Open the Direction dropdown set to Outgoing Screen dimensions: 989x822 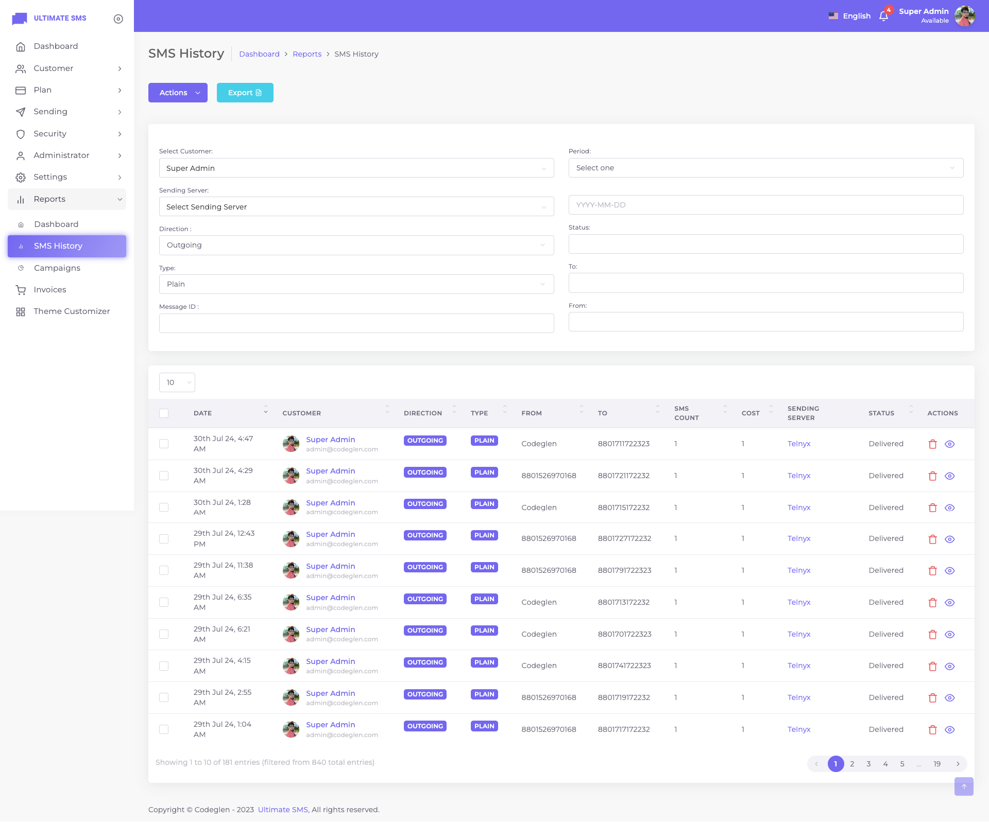click(356, 245)
